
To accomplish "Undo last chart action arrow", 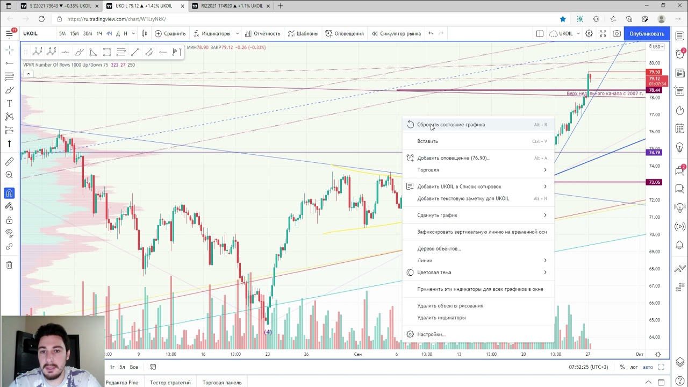I will click(x=431, y=33).
